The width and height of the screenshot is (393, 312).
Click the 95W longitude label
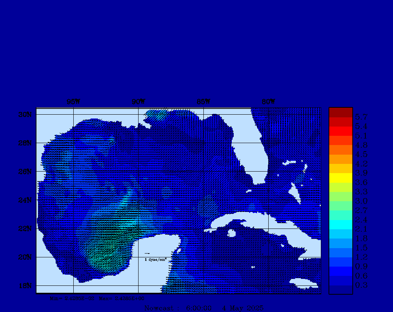click(x=73, y=102)
